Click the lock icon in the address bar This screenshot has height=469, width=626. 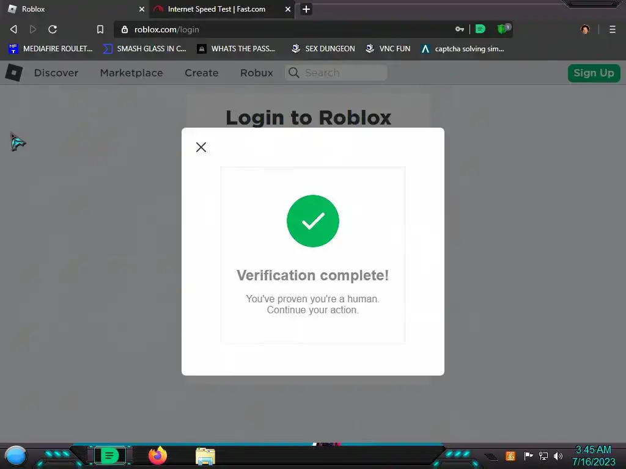125,29
